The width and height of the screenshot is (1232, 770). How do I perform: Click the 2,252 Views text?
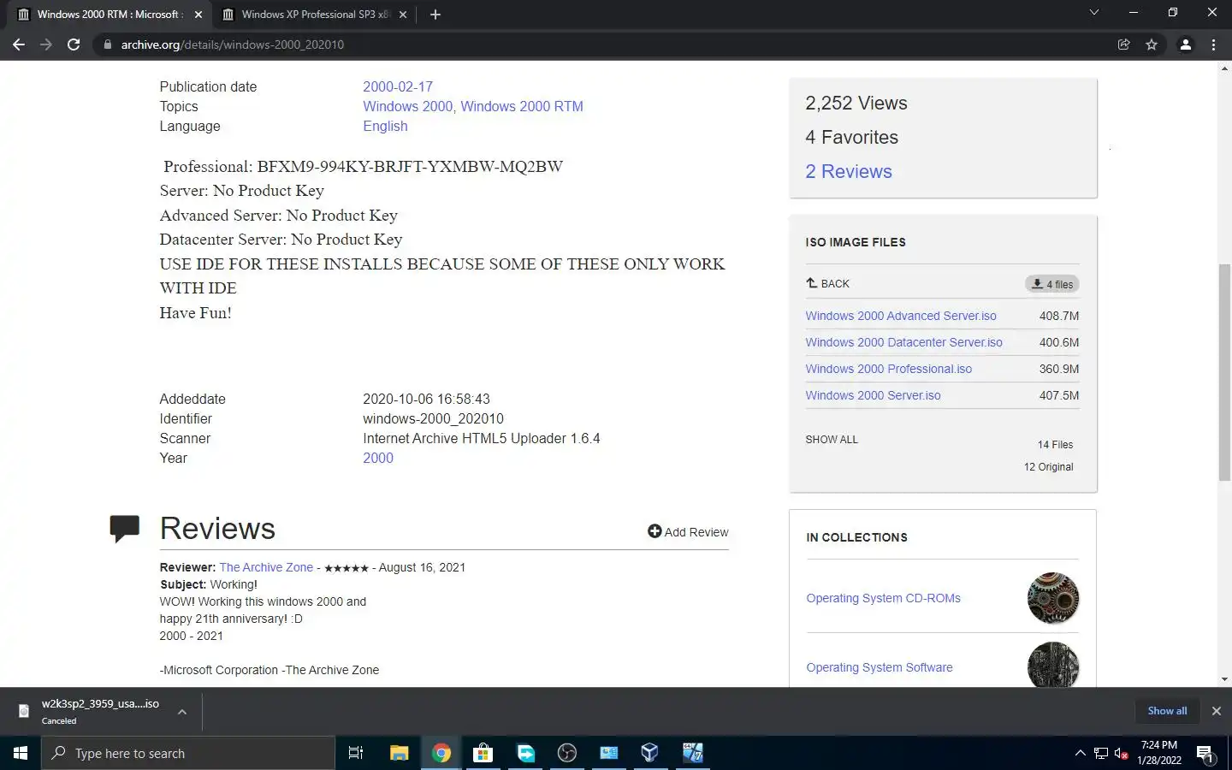(x=856, y=103)
